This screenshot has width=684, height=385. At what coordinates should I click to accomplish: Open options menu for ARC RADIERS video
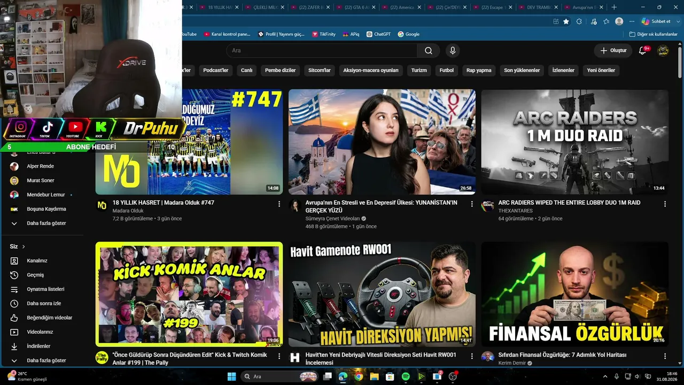pyautogui.click(x=665, y=204)
